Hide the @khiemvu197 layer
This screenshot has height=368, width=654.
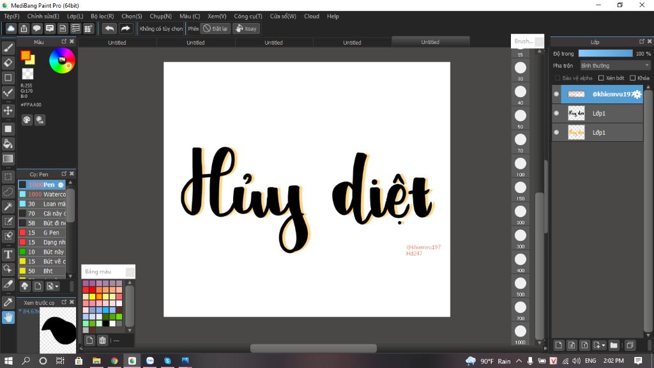click(x=556, y=95)
